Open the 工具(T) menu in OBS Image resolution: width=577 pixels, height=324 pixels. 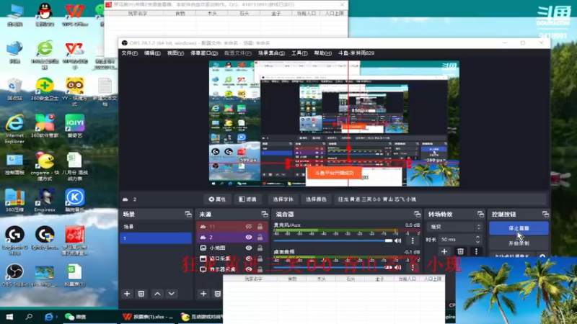pos(299,53)
